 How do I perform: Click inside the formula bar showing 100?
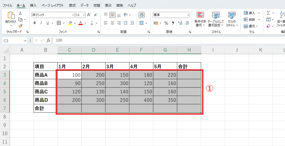click(x=169, y=40)
